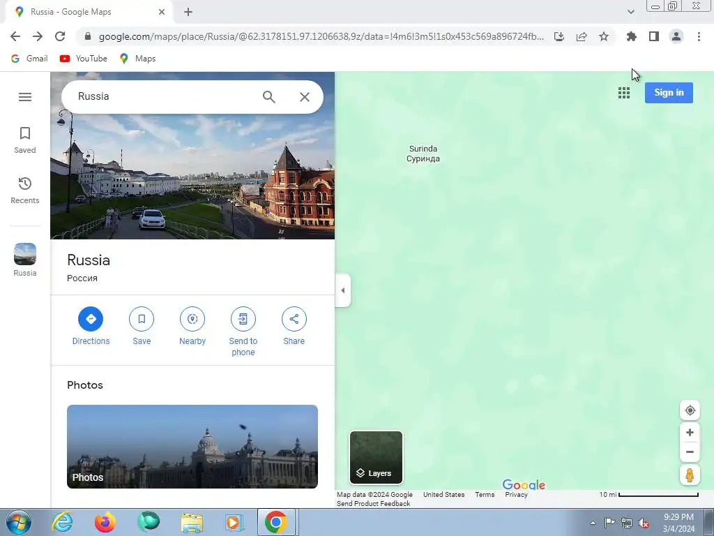Go forward in browser history
Viewport: 714px width, 536px height.
point(38,36)
